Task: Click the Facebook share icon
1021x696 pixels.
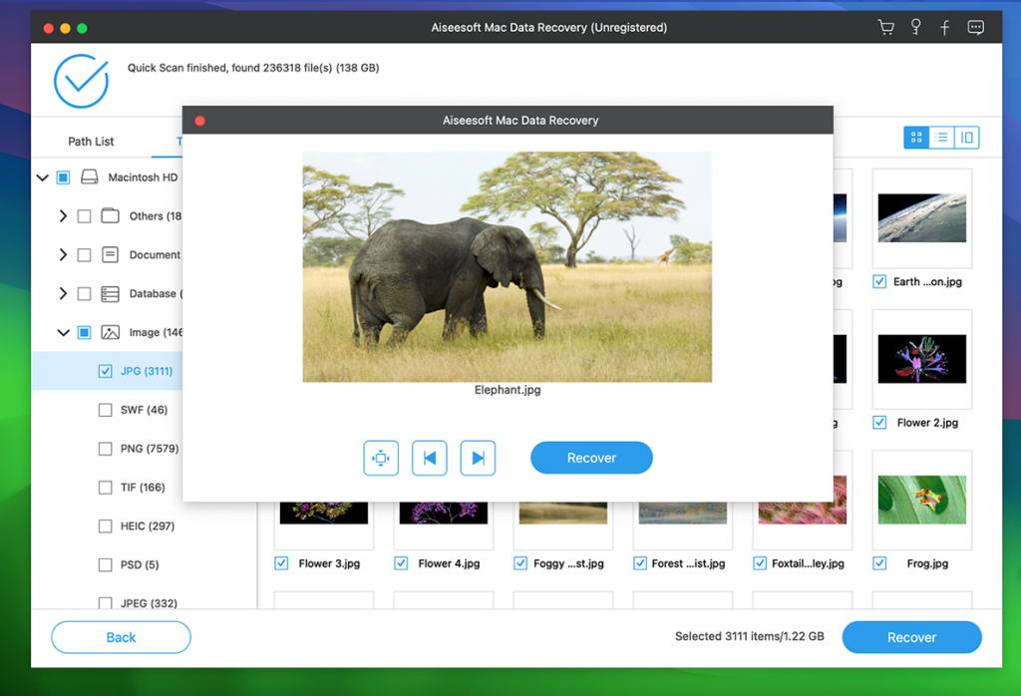Action: pyautogui.click(x=945, y=28)
